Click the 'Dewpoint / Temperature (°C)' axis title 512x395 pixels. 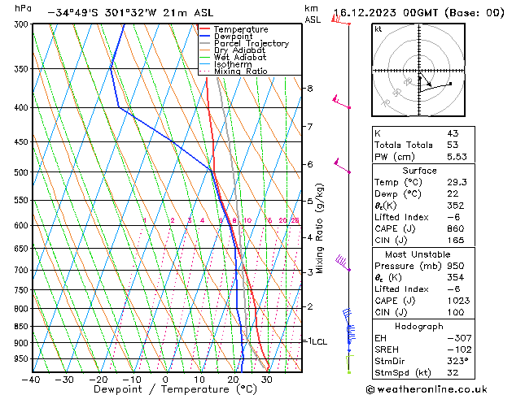pyautogui.click(x=175, y=389)
